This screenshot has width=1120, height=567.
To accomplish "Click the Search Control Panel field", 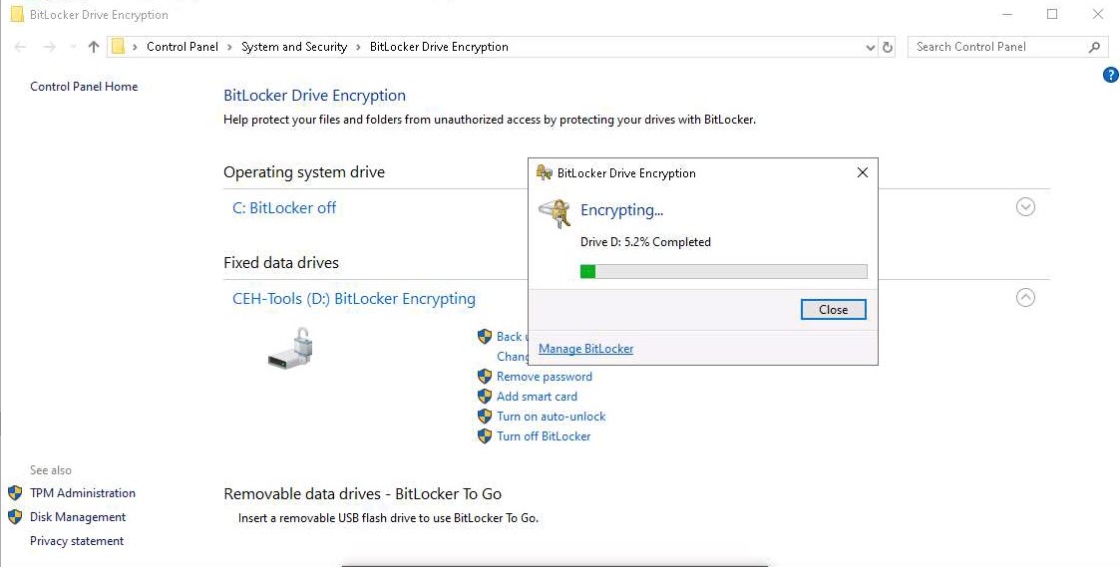I will click(x=997, y=47).
